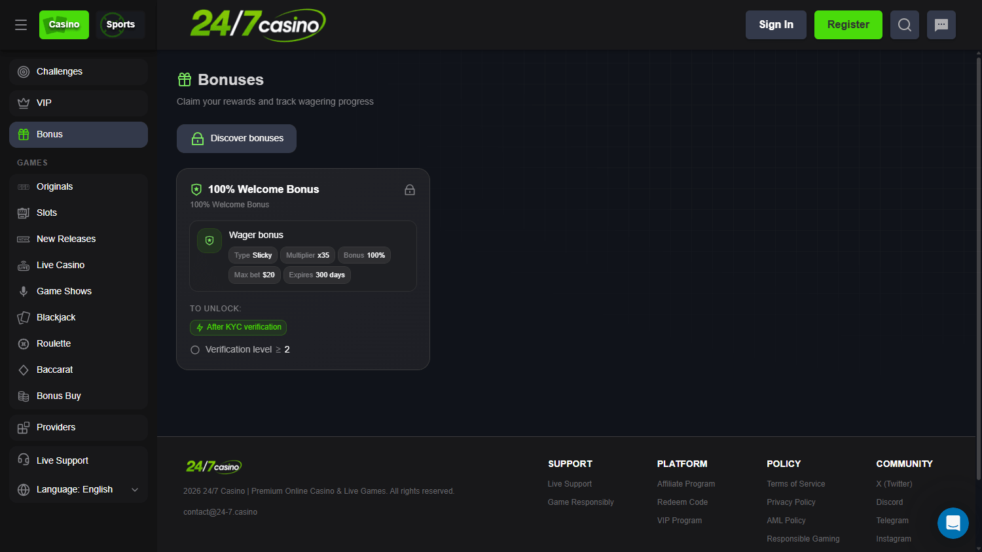Open the Live Casino menu entry

pyautogui.click(x=79, y=266)
